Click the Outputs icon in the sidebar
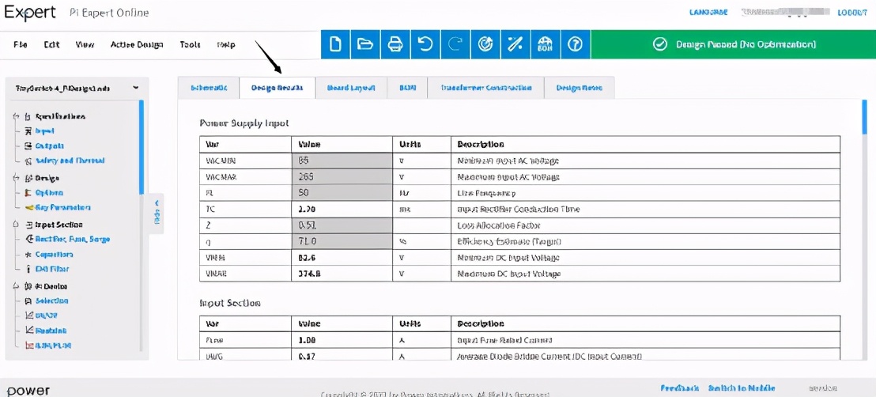The height and width of the screenshot is (397, 876). coord(28,146)
